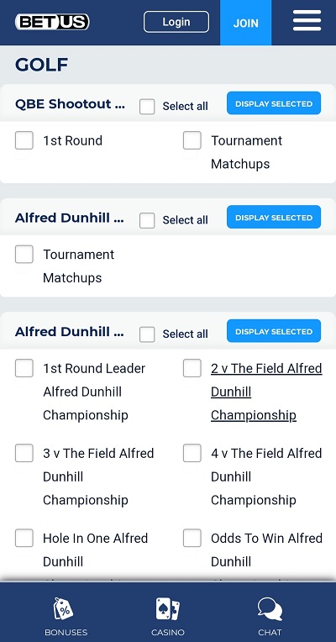Open 2 v The Field Alfred Dunhill link
The width and height of the screenshot is (336, 642).
click(x=266, y=392)
